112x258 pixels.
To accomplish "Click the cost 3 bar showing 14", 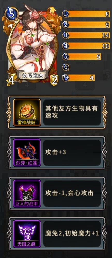I will tap(89, 35).
